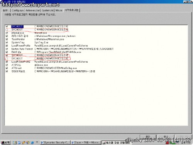This screenshot has height=145, width=193.
Task: Switch to the Daum - 카페 taskbar window
Action: point(86,143)
